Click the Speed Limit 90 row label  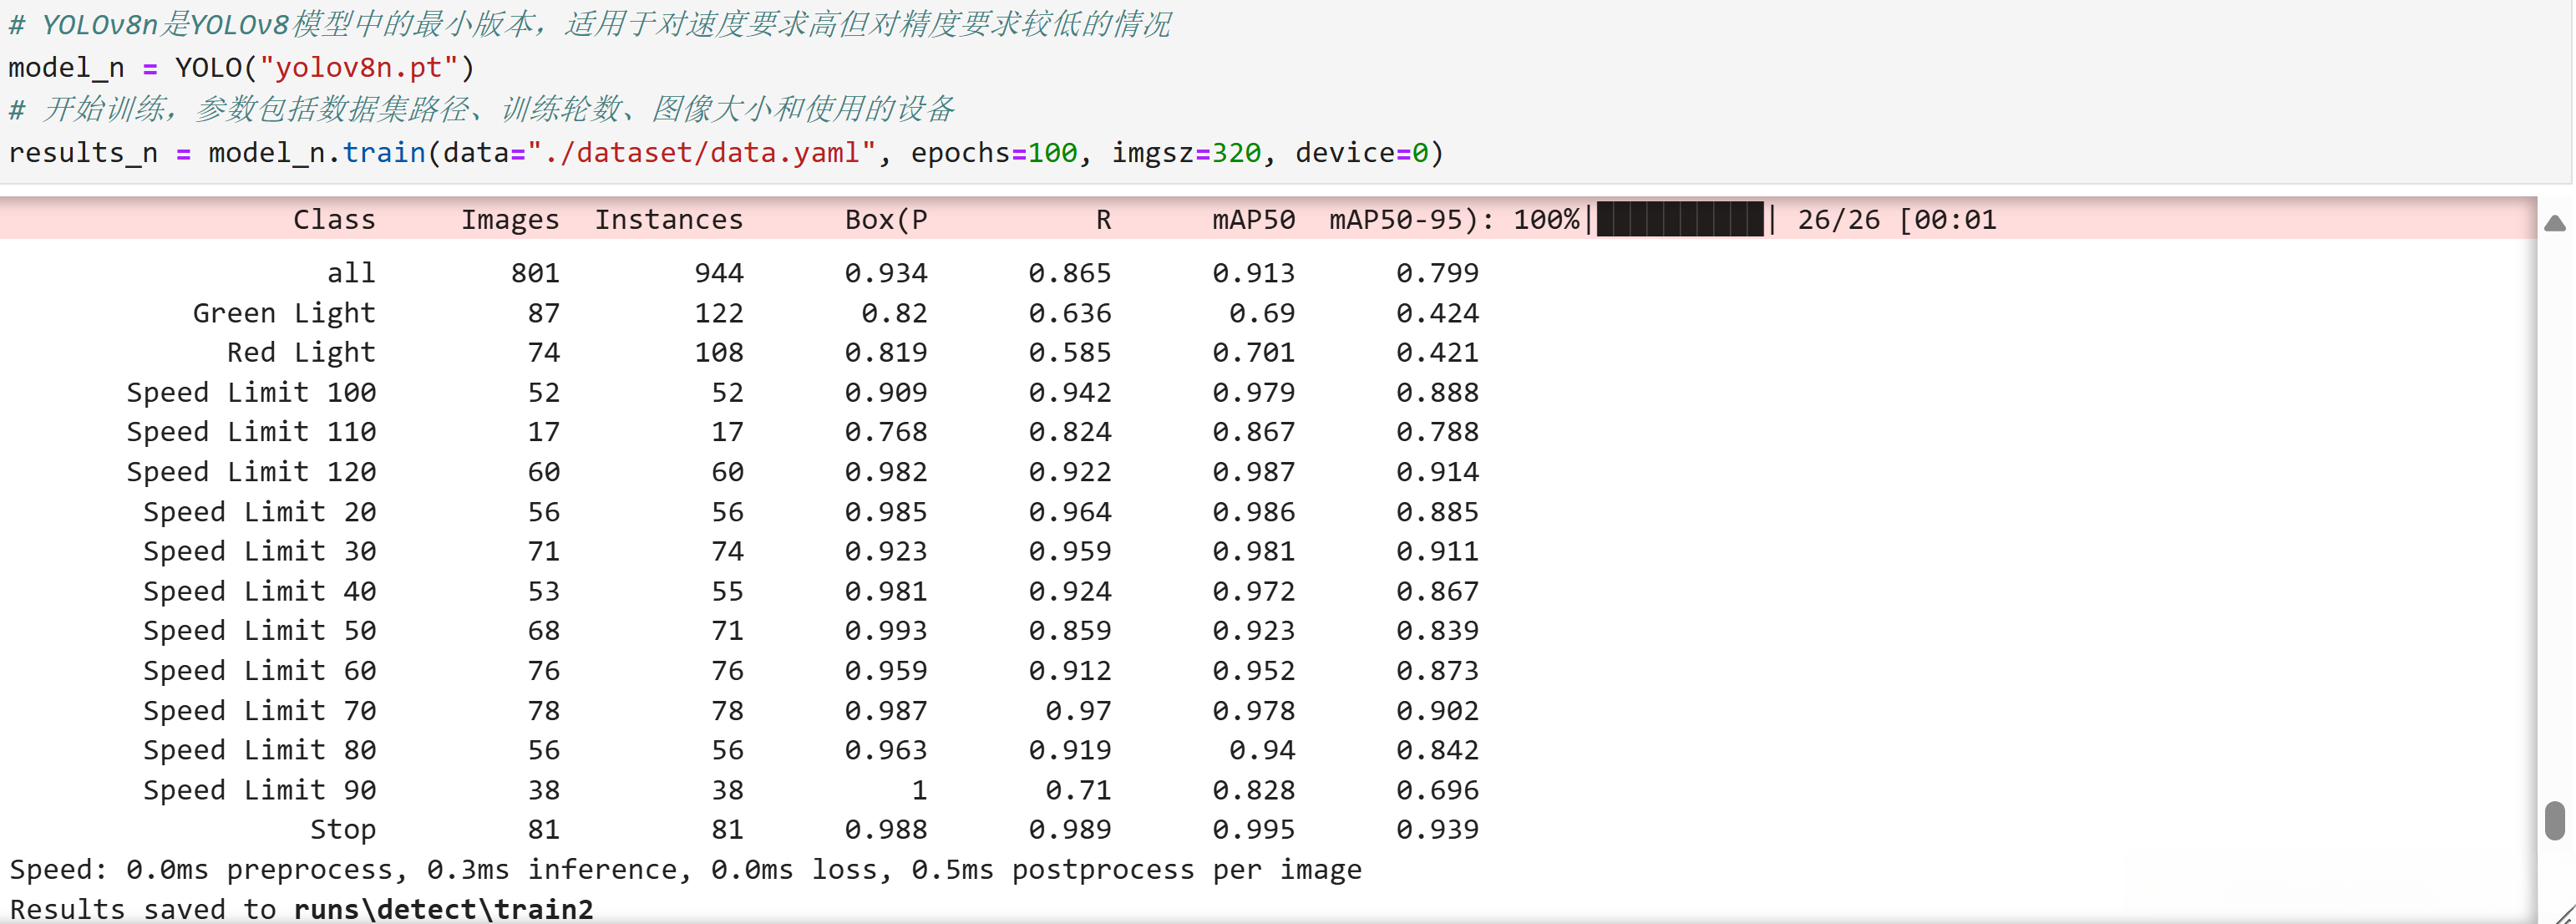pyautogui.click(x=259, y=790)
